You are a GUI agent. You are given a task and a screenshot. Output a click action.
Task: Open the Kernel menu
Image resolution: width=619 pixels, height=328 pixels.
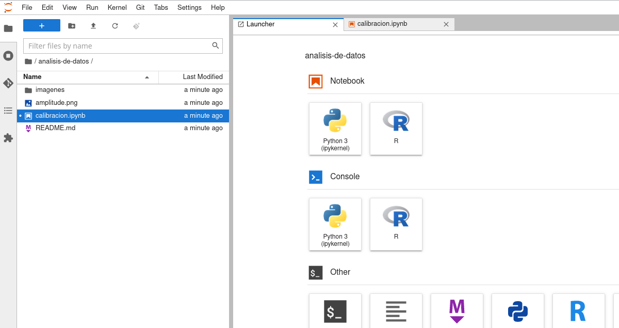pyautogui.click(x=117, y=7)
